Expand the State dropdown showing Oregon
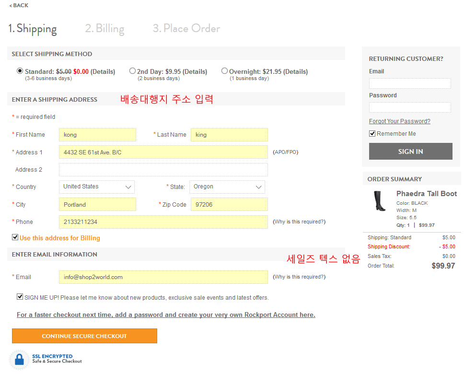The height and width of the screenshot is (374, 476). coord(227,187)
